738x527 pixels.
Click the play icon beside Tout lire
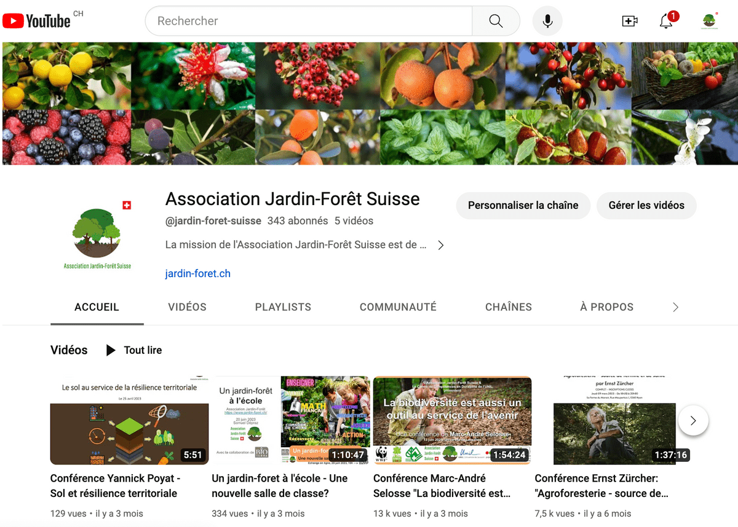click(111, 350)
